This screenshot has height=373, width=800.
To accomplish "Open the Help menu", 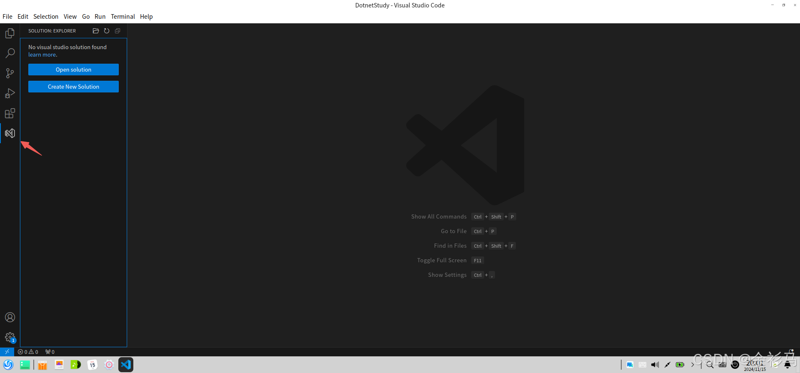I will pyautogui.click(x=146, y=17).
